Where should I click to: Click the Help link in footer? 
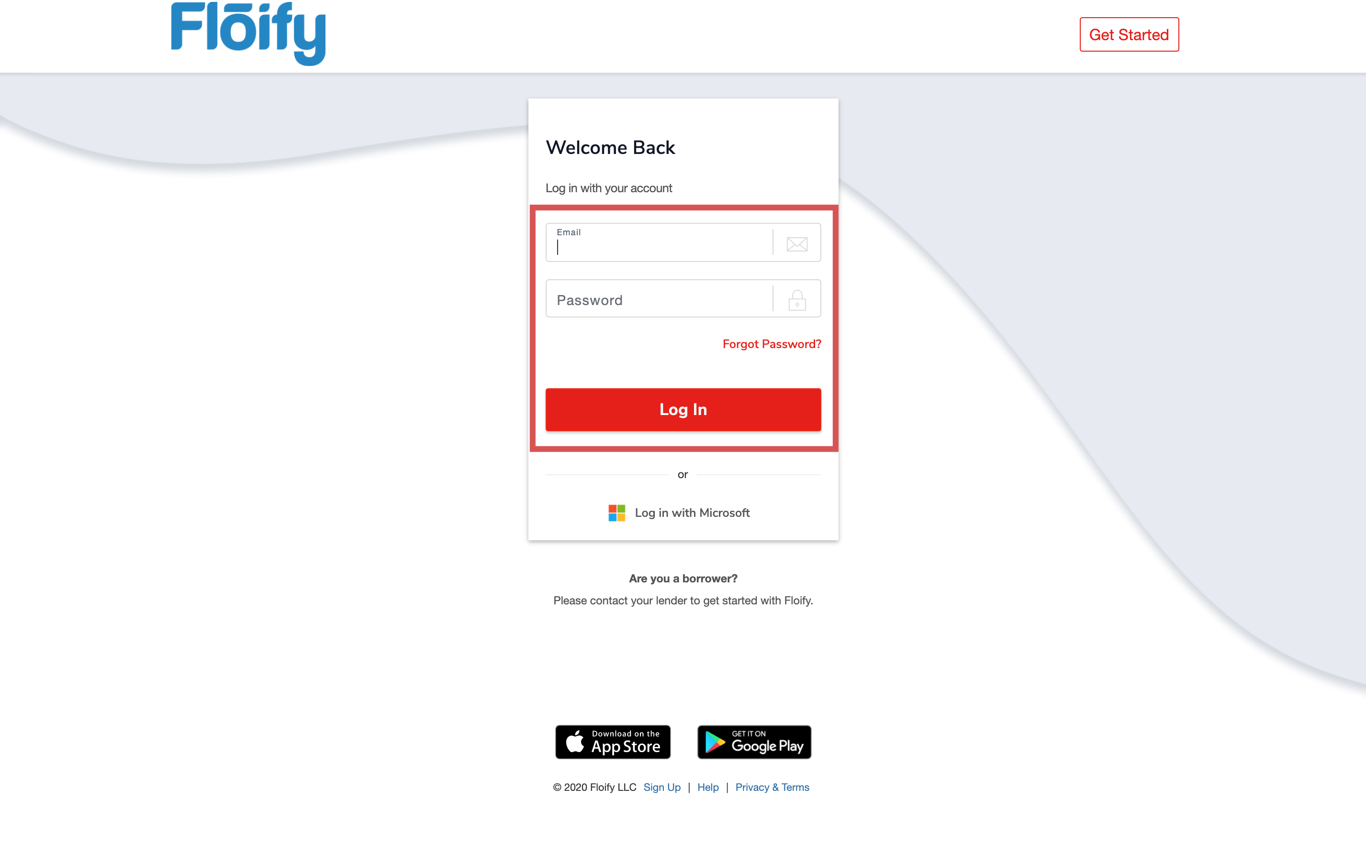coord(707,787)
